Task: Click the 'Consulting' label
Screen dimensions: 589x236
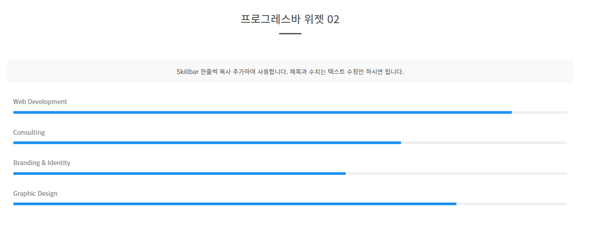Action: (29, 132)
